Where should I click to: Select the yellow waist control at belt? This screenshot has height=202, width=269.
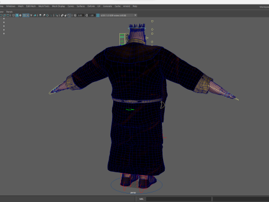tap(163, 105)
